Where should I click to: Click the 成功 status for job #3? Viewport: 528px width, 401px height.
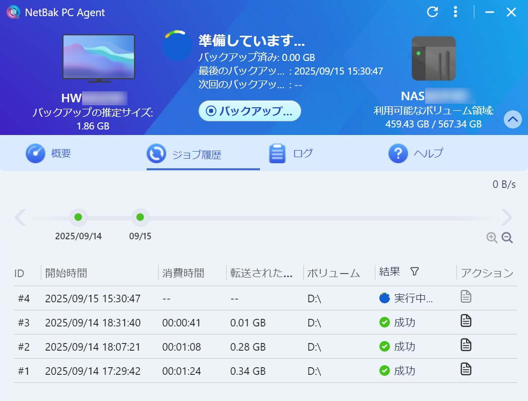point(397,322)
